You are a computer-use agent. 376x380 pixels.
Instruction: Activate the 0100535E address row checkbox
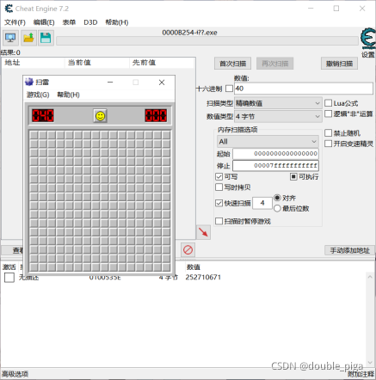click(9, 278)
